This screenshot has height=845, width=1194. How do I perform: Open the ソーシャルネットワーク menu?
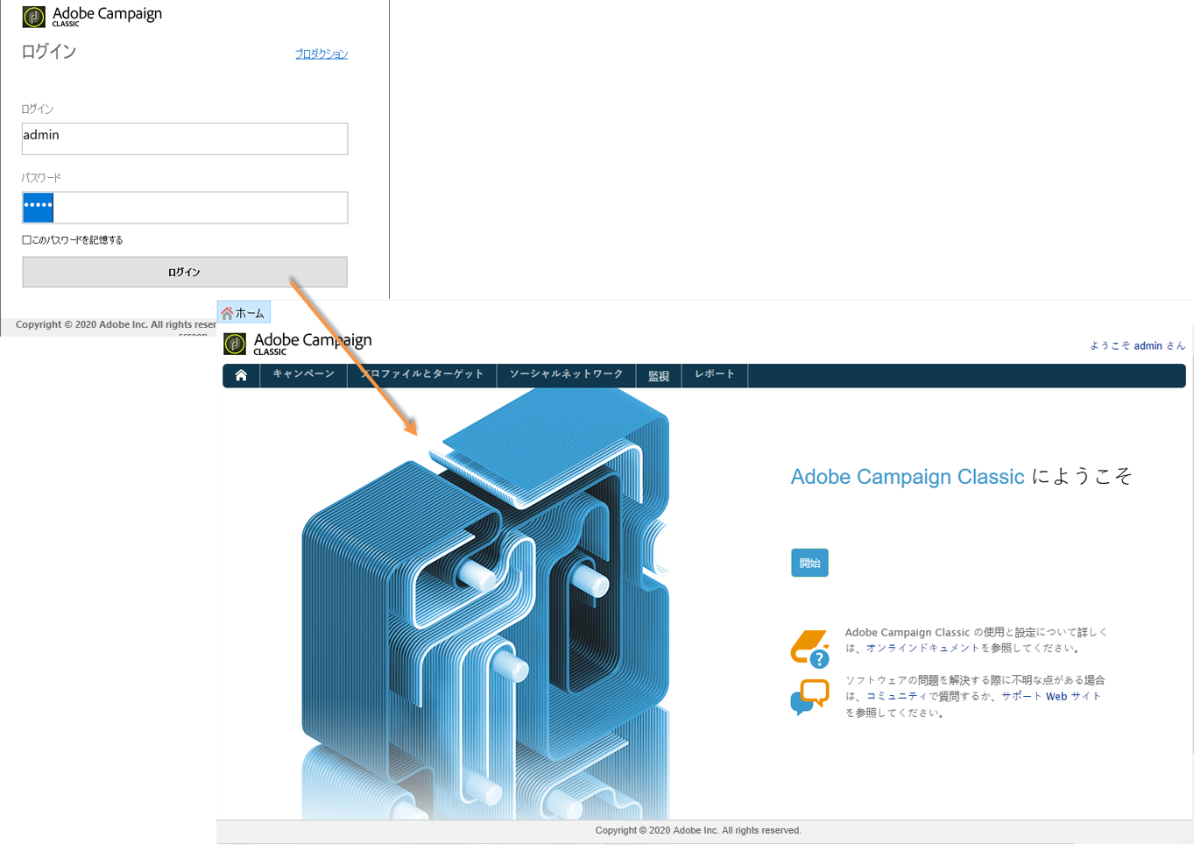pos(566,374)
